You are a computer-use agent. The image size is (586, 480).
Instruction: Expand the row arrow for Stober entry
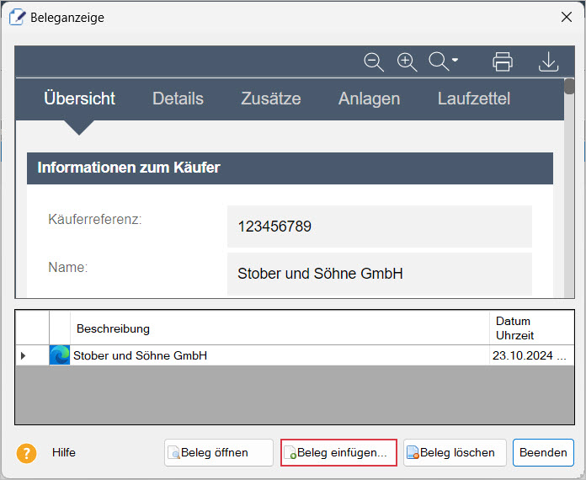point(23,356)
